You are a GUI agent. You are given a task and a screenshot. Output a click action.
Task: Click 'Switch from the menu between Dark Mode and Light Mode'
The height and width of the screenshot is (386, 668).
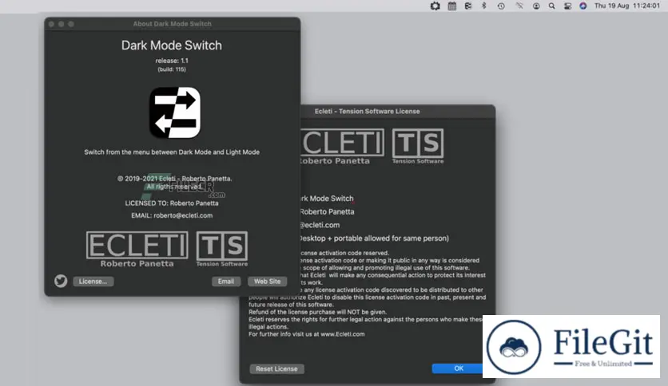(172, 152)
